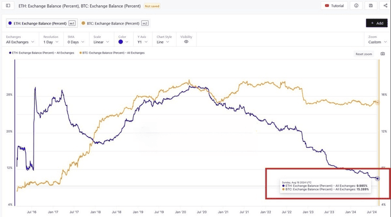
Task: Toggle the Visibility eye icon
Action: [x=186, y=42]
